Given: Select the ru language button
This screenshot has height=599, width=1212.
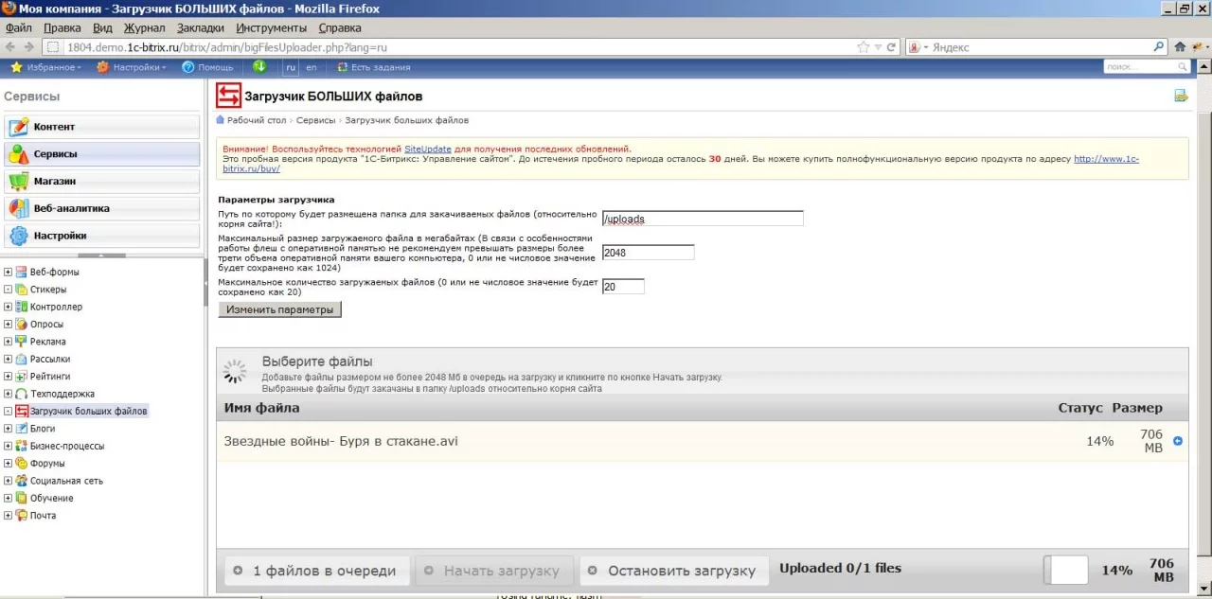Looking at the screenshot, I should tap(291, 67).
